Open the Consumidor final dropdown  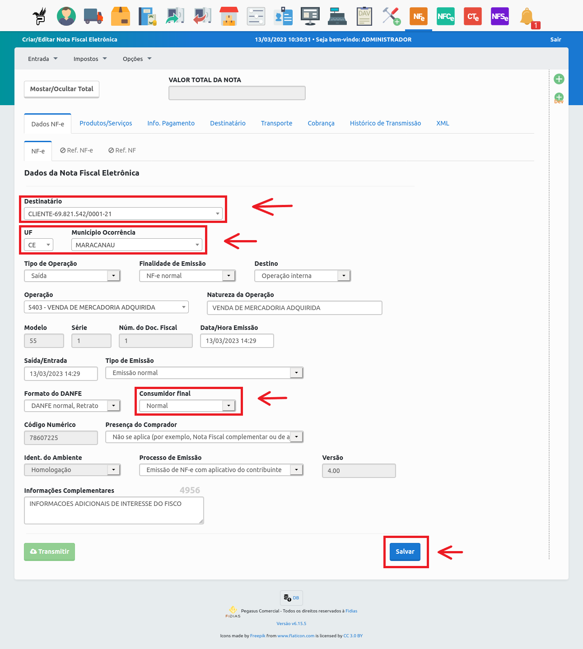(x=187, y=406)
